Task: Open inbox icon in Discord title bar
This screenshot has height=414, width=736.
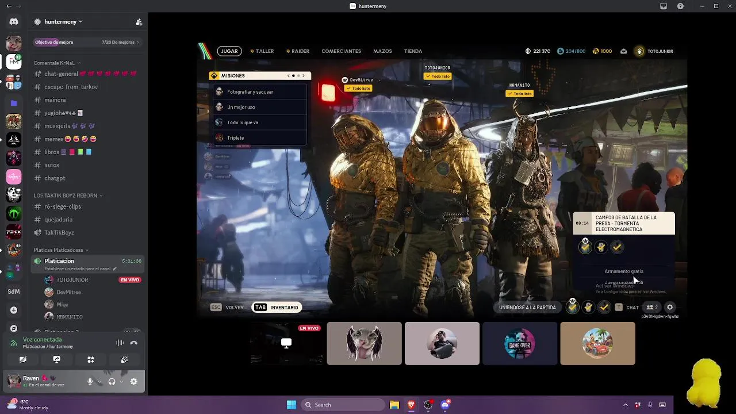Action: (x=664, y=6)
